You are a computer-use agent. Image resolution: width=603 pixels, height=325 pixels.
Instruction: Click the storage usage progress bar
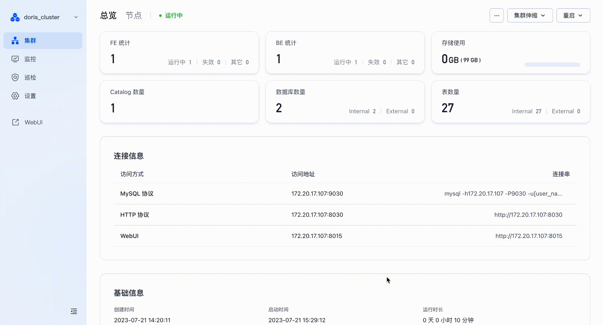[x=552, y=65]
